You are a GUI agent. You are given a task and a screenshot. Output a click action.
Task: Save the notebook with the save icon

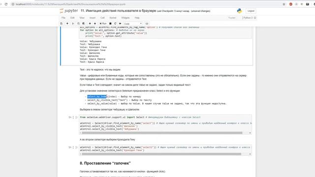[x=62, y=24]
